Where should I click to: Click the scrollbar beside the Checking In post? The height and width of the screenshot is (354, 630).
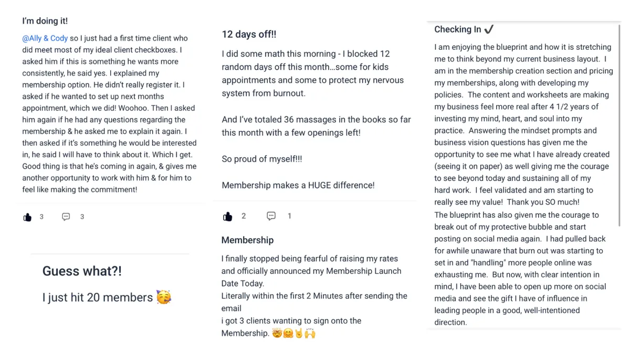[620, 126]
